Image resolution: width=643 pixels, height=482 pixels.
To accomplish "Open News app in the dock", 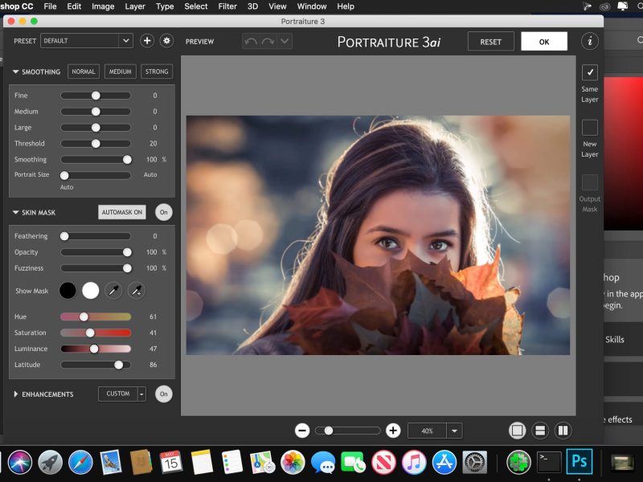I will pos(383,462).
